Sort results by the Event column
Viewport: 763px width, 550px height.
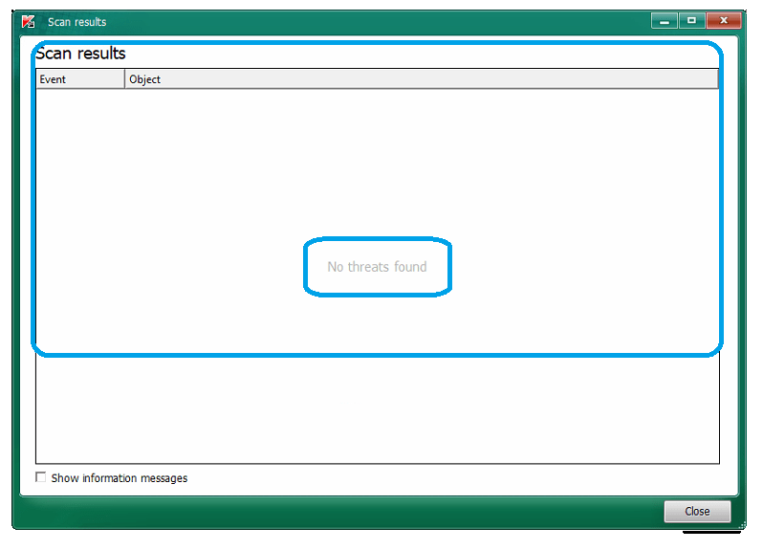tap(80, 79)
